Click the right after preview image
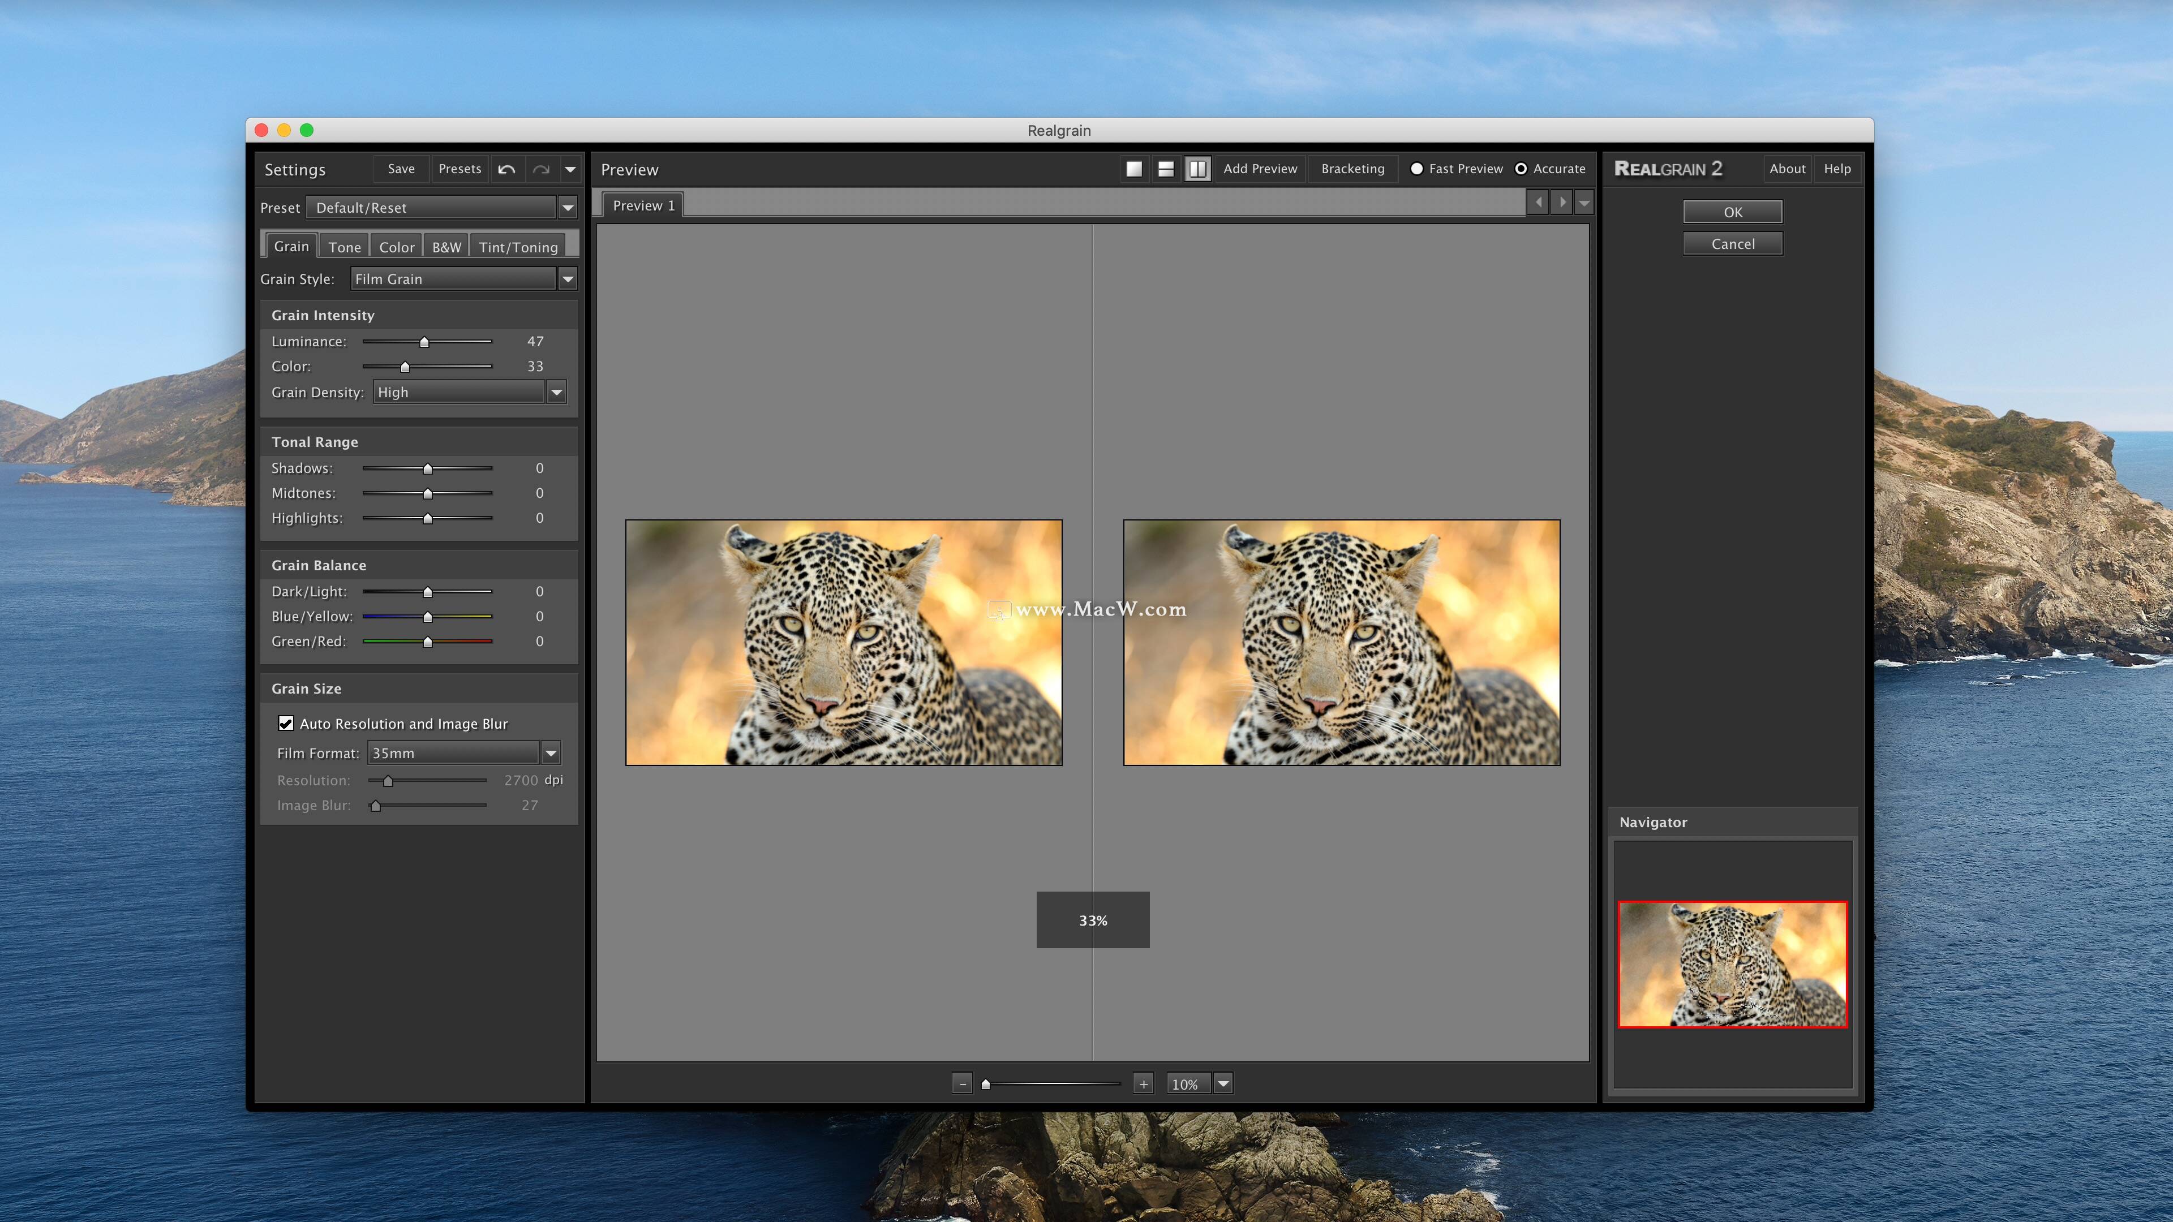2173x1222 pixels. click(1341, 643)
